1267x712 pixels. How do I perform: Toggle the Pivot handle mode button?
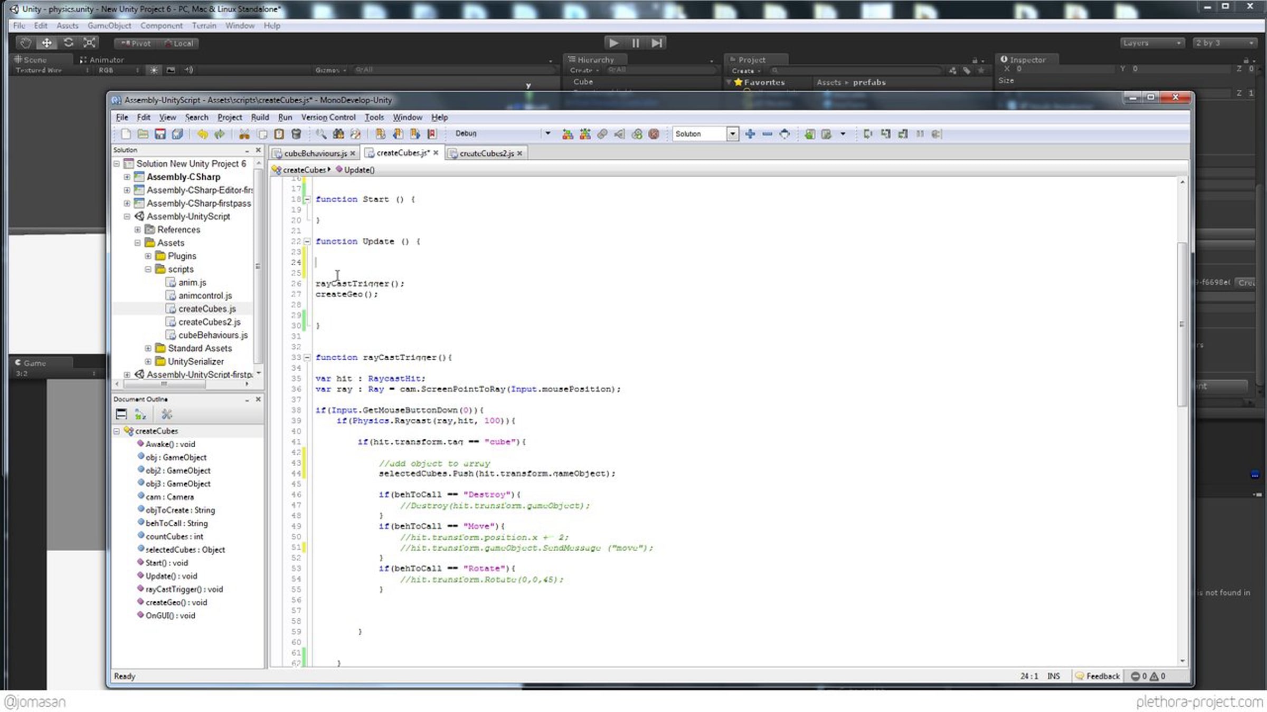[x=136, y=43]
